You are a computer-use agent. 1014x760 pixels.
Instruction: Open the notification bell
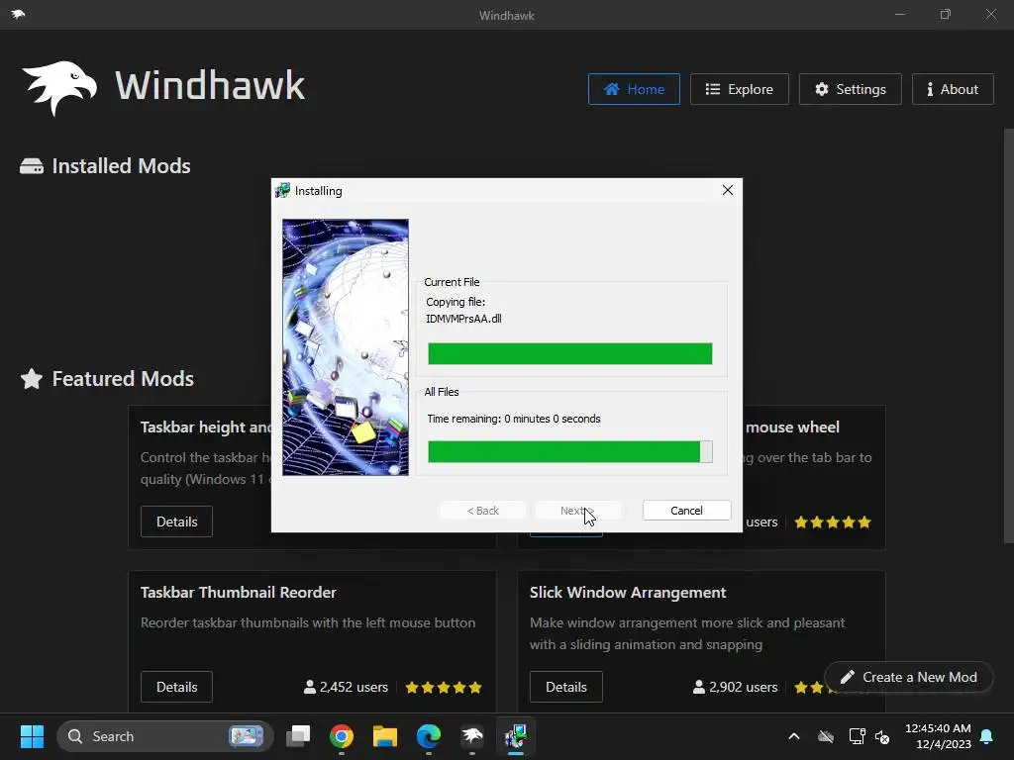point(987,736)
